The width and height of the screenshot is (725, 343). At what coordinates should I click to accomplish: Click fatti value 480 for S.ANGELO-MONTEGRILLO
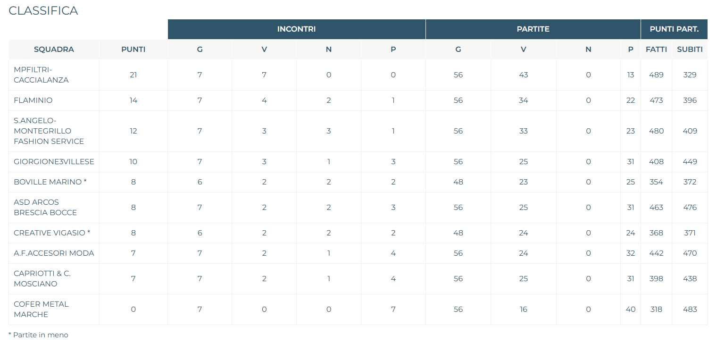point(656,131)
